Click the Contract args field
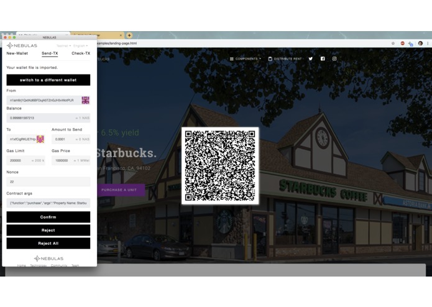The height and width of the screenshot is (307, 432). click(48, 203)
